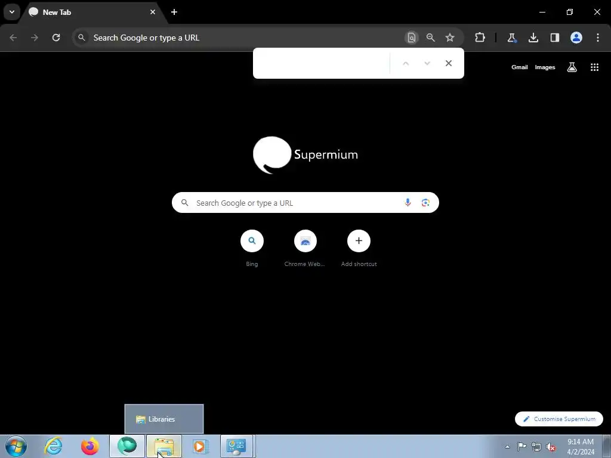Launch Internet Explorer from taskbar

53,446
